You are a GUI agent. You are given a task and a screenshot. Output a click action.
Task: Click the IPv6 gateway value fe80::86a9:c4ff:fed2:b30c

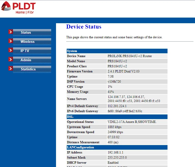pyautogui.click(x=125, y=111)
